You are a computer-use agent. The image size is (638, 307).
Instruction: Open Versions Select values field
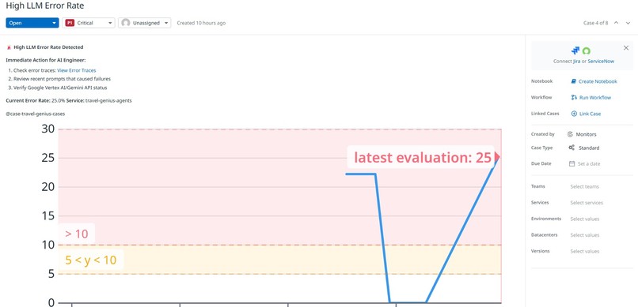pyautogui.click(x=585, y=252)
